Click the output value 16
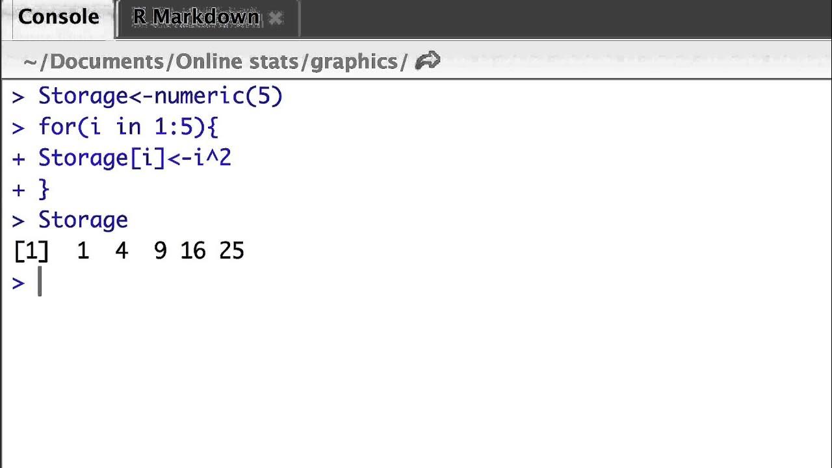Screen dimensions: 832x468 pos(193,252)
